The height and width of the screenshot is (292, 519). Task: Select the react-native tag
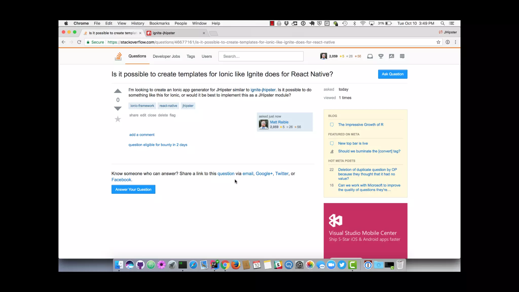point(168,106)
